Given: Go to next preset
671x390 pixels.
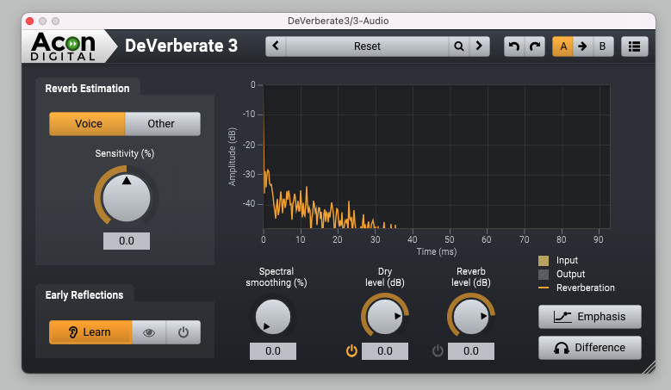Looking at the screenshot, I should tap(479, 46).
